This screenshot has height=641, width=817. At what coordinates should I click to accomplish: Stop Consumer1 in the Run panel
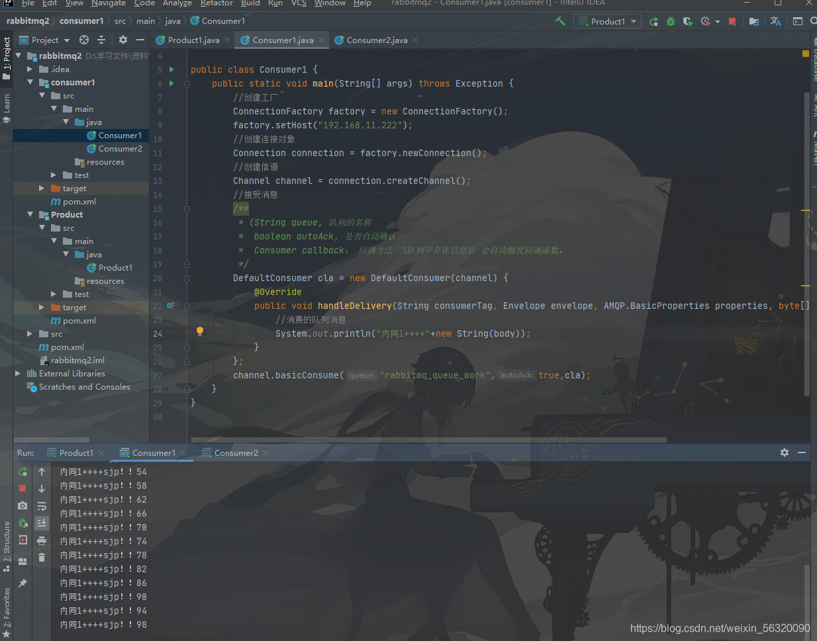point(23,488)
